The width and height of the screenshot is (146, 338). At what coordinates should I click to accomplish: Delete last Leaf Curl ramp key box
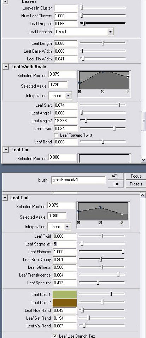(122, 223)
